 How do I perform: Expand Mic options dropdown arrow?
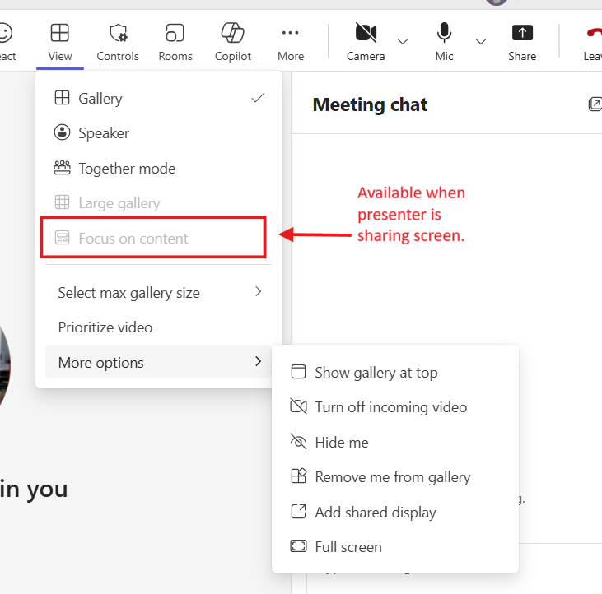[481, 41]
